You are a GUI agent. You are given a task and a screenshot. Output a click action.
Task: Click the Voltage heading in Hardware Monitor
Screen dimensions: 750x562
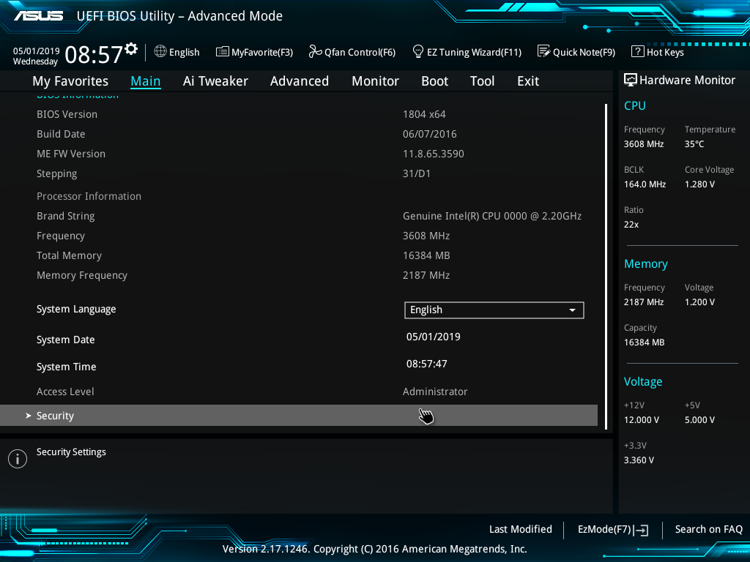[643, 382]
